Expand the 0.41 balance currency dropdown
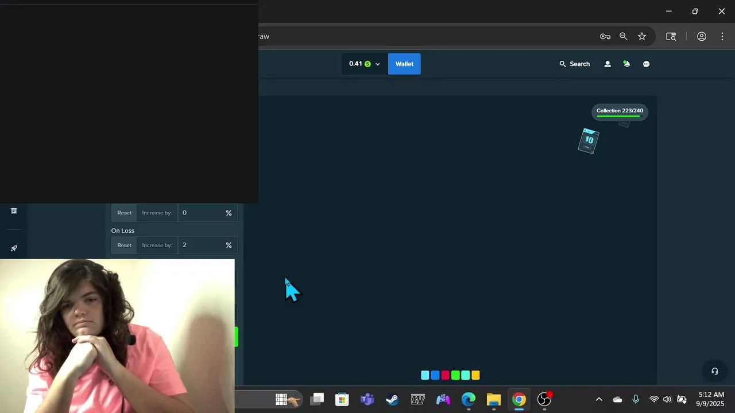 pyautogui.click(x=365, y=64)
